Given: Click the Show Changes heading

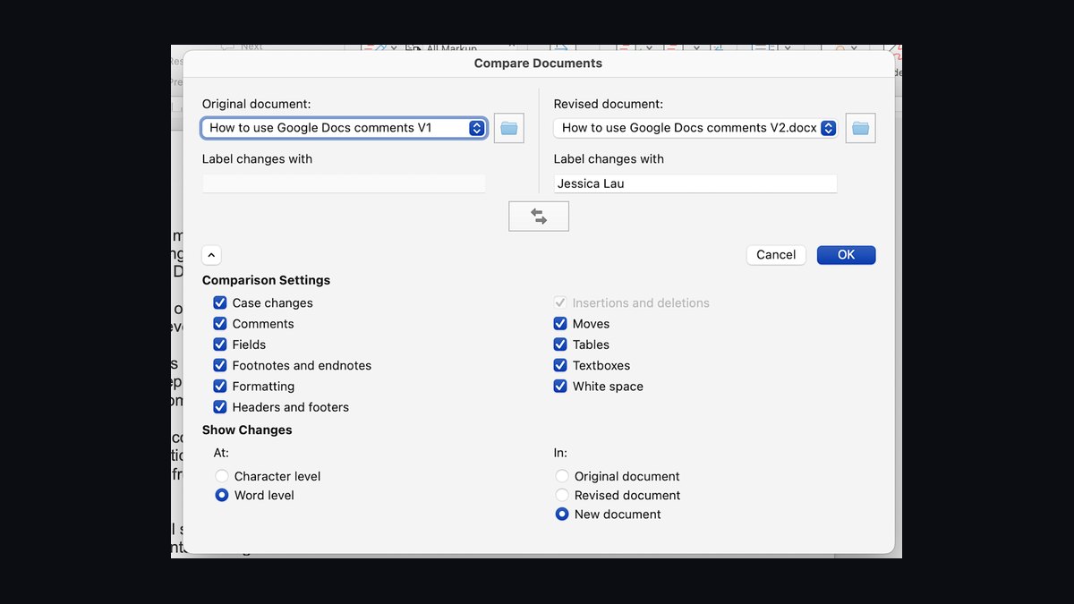Looking at the screenshot, I should click(x=247, y=430).
